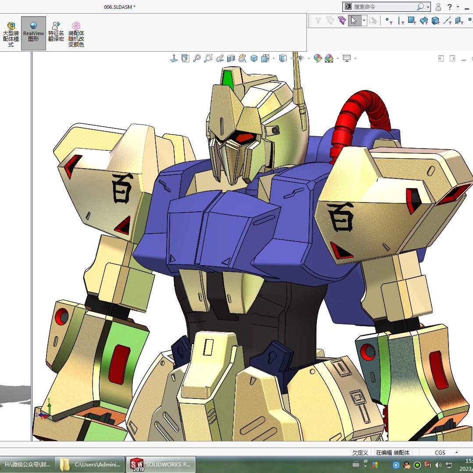The height and width of the screenshot is (473, 473).
Task: Click the blue K tray icon
Action: (396, 465)
